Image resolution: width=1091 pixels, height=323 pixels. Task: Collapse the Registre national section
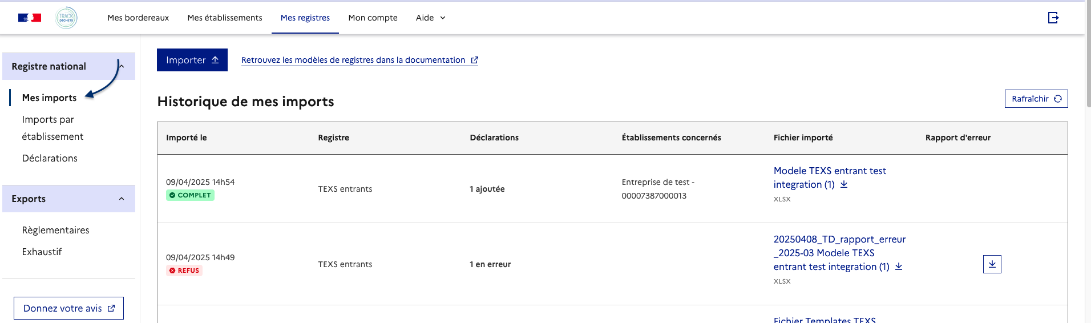coord(121,66)
